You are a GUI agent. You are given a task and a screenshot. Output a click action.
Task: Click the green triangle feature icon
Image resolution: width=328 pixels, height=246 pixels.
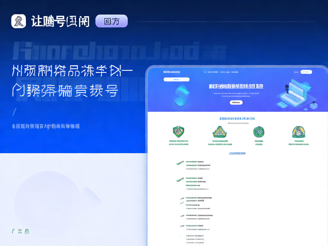[x=219, y=132]
